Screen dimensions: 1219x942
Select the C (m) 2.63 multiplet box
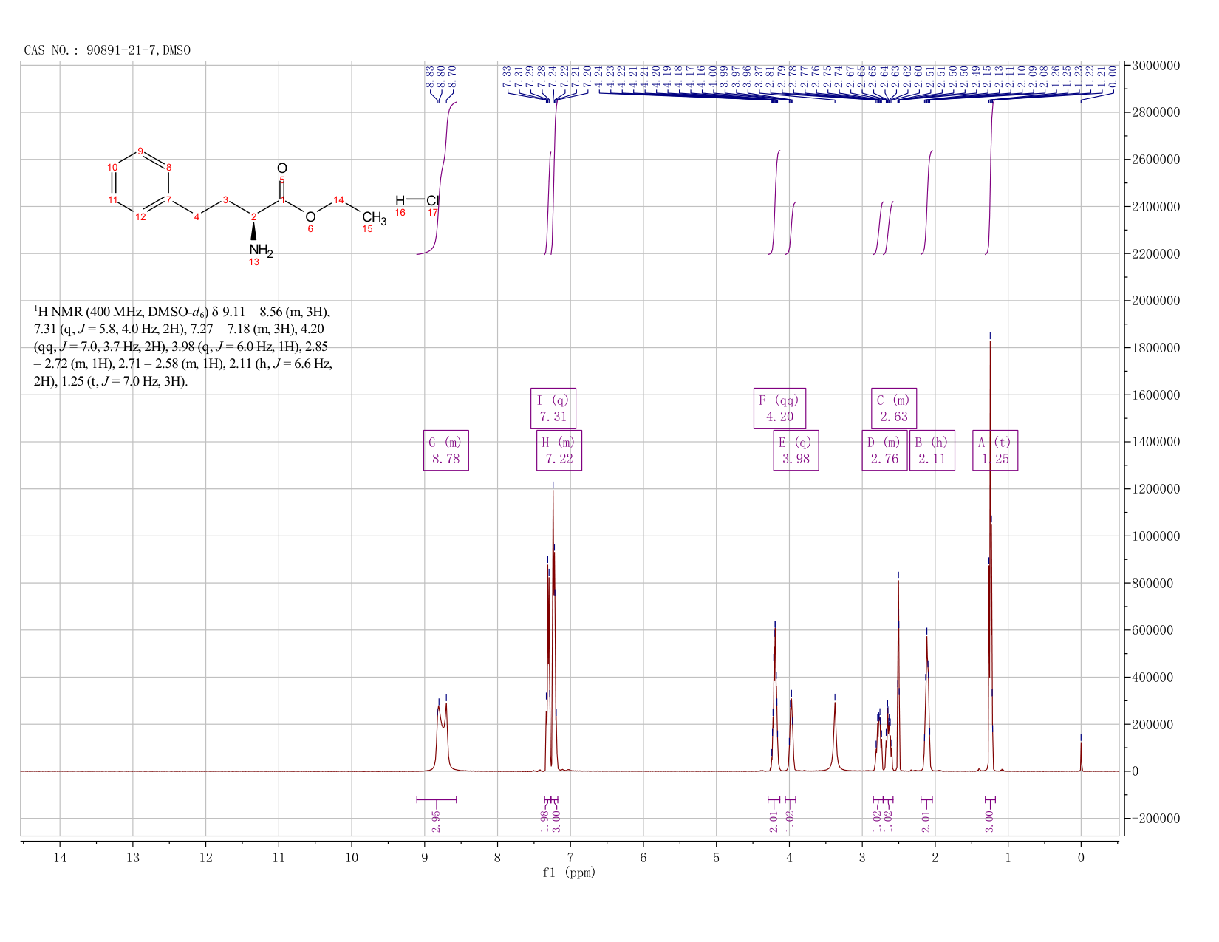[x=894, y=408]
